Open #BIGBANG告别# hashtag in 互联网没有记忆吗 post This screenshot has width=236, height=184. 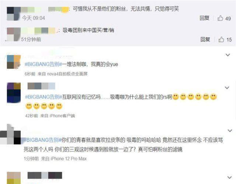click(x=44, y=97)
